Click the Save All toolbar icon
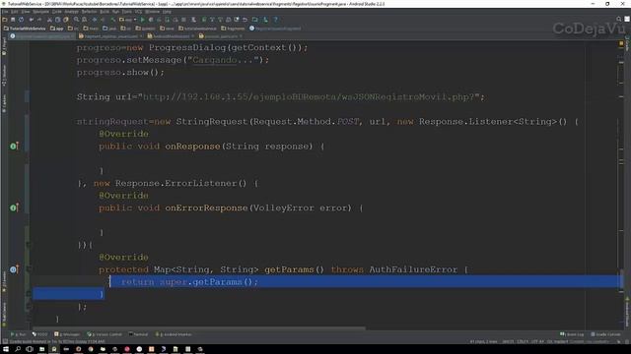This screenshot has width=631, height=354. (x=13, y=20)
